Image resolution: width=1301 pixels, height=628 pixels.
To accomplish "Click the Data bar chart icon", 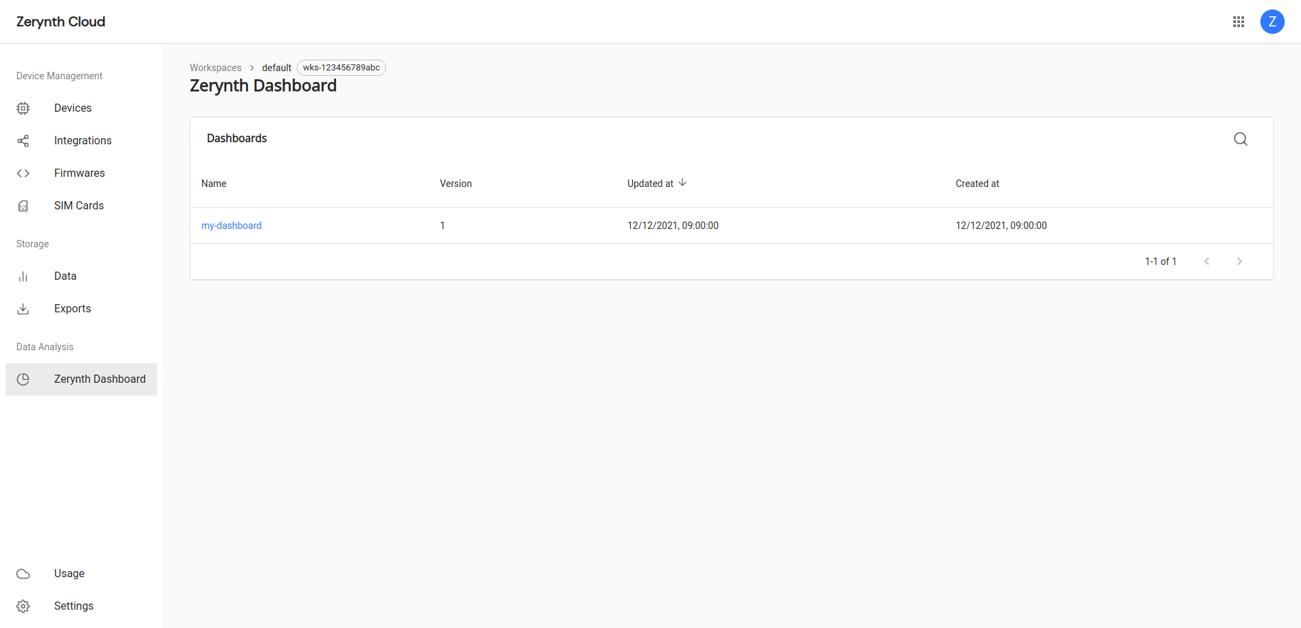I will coord(23,276).
